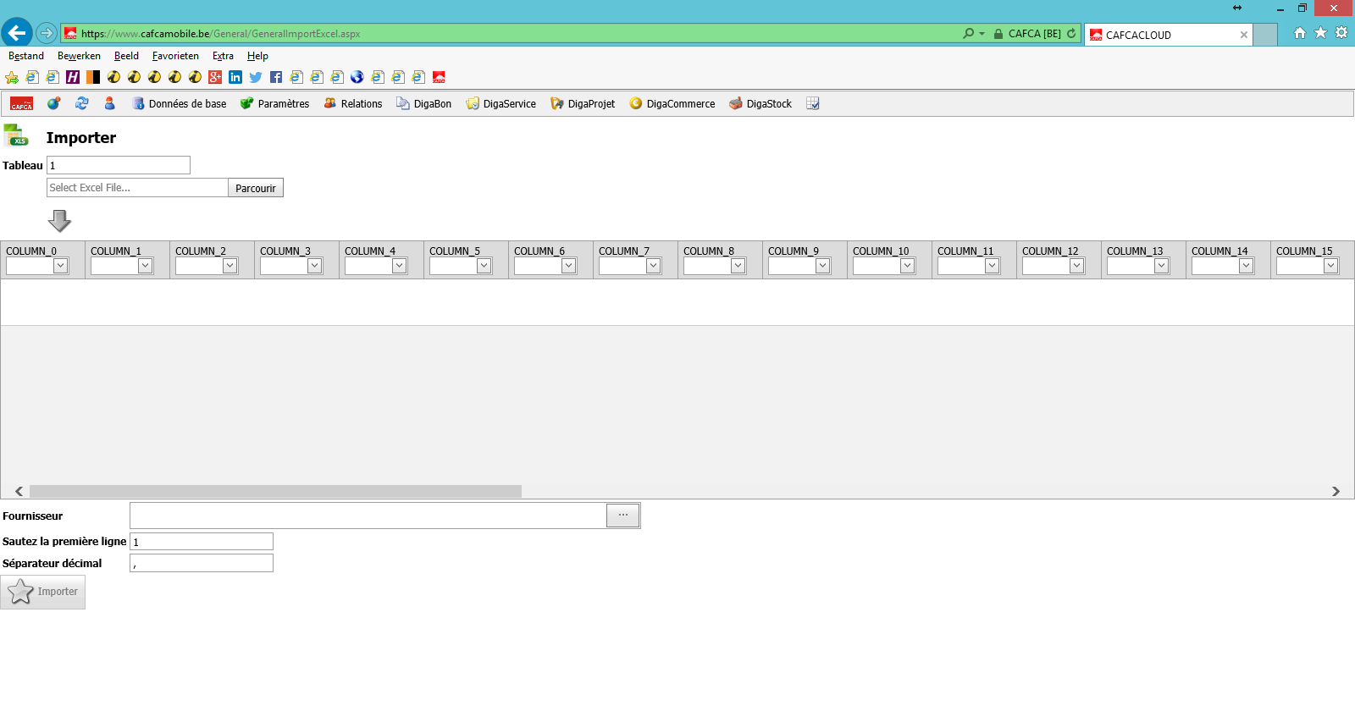The width and height of the screenshot is (1355, 728).
Task: Open the DigaProjet module
Action: tap(583, 104)
